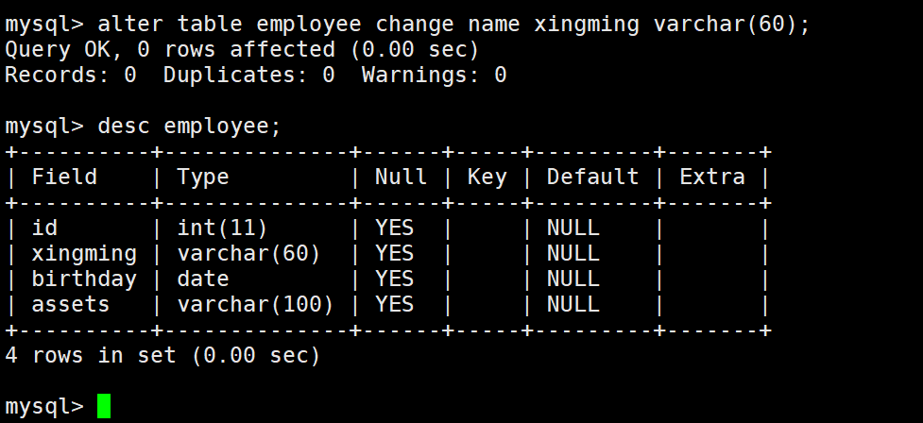
Task: Click the Type column header
Action: click(203, 178)
